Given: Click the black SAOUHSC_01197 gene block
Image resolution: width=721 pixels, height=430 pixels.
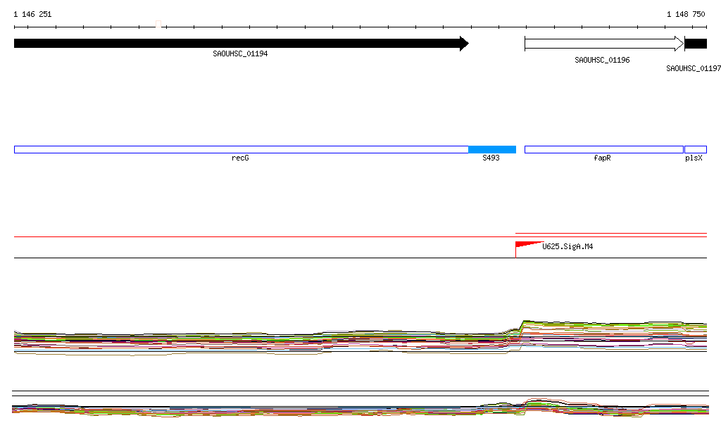Looking at the screenshot, I should (696, 44).
